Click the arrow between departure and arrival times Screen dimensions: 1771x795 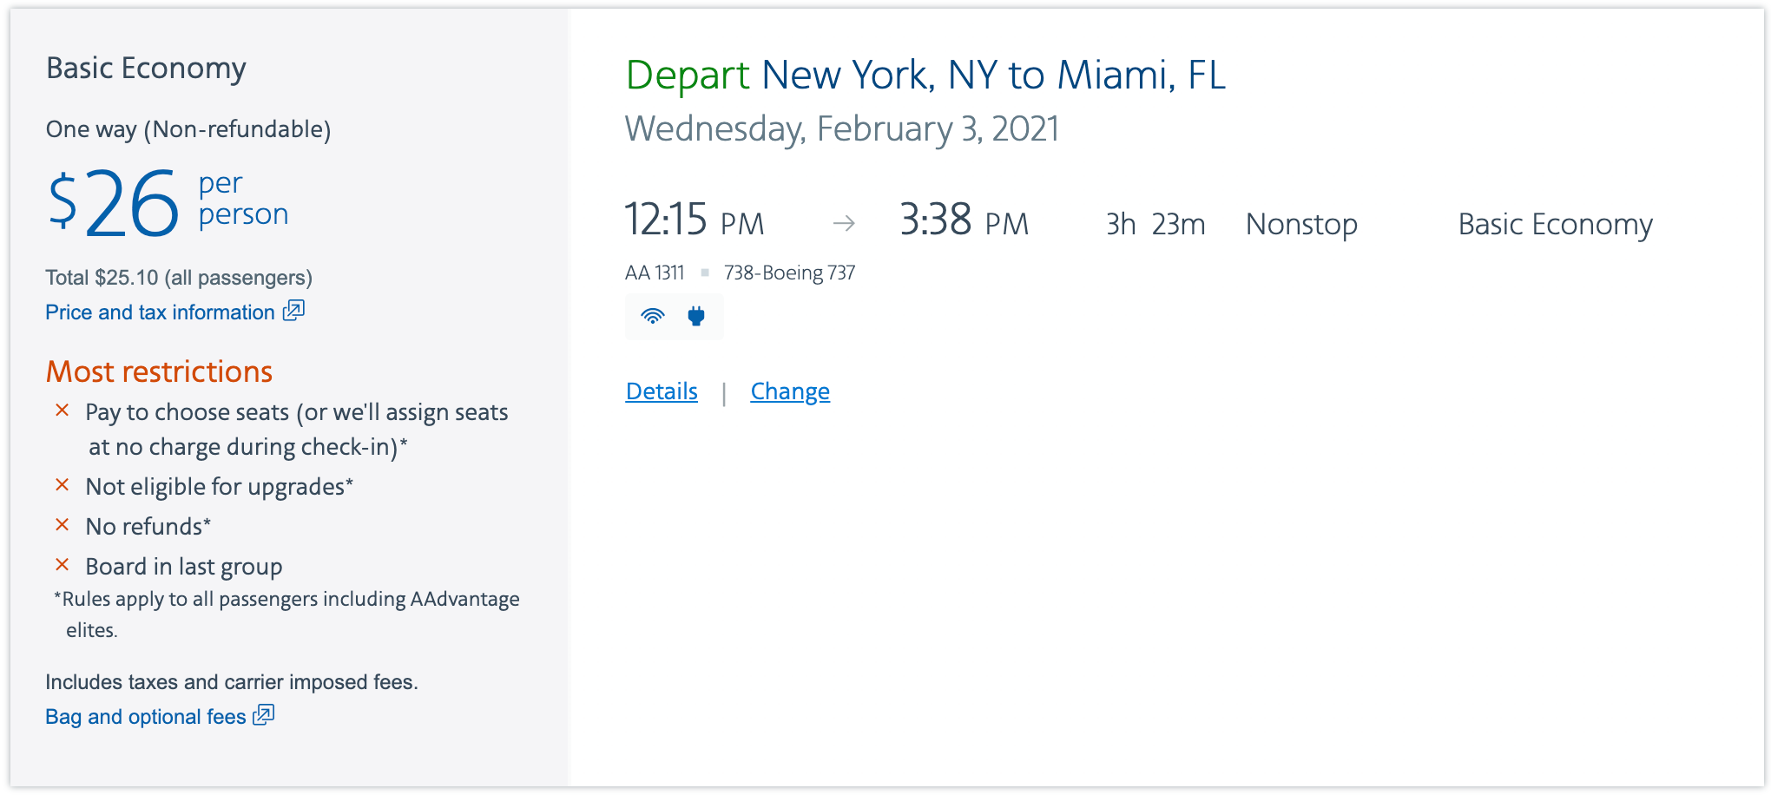844,224
